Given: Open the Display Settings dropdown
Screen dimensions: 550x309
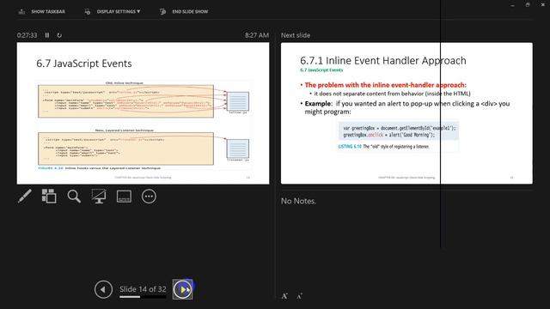Looking at the screenshot, I should (x=113, y=11).
